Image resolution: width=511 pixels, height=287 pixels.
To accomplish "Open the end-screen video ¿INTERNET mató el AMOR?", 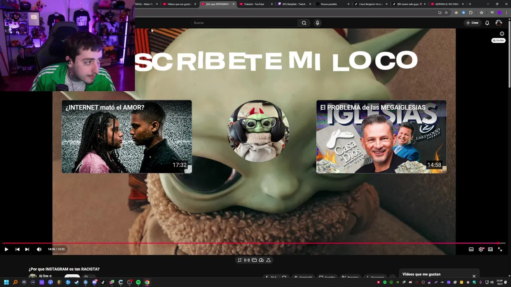I will point(127,137).
